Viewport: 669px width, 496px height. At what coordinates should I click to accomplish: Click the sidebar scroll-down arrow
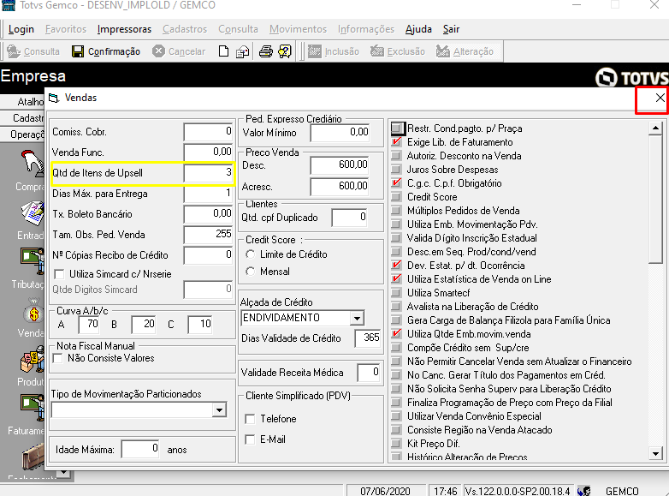coord(63,473)
